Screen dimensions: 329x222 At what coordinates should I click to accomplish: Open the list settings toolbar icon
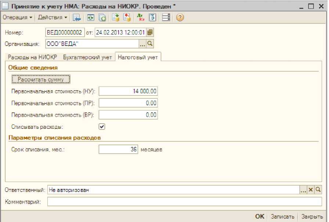pyautogui.click(x=166, y=18)
